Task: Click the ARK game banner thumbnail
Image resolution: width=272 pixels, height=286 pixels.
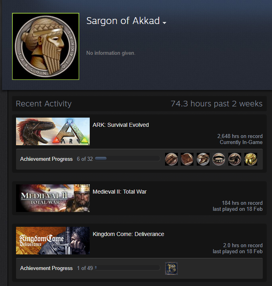Action: click(53, 131)
